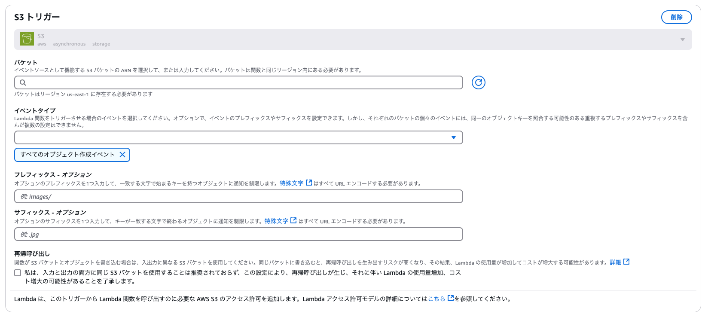Click the S3 トリガー heading
The width and height of the screenshot is (705, 314).
pyautogui.click(x=37, y=17)
